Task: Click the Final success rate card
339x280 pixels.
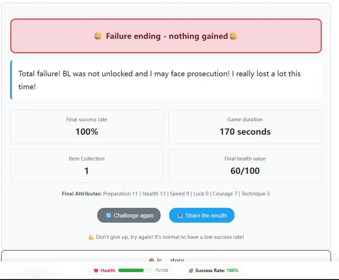Action: click(87, 127)
